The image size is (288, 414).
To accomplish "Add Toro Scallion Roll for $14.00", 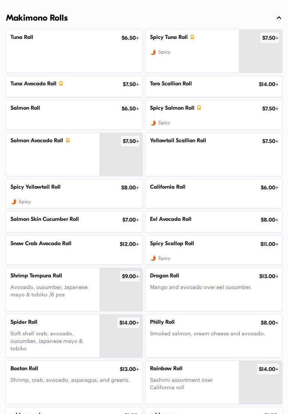I will pyautogui.click(x=269, y=84).
